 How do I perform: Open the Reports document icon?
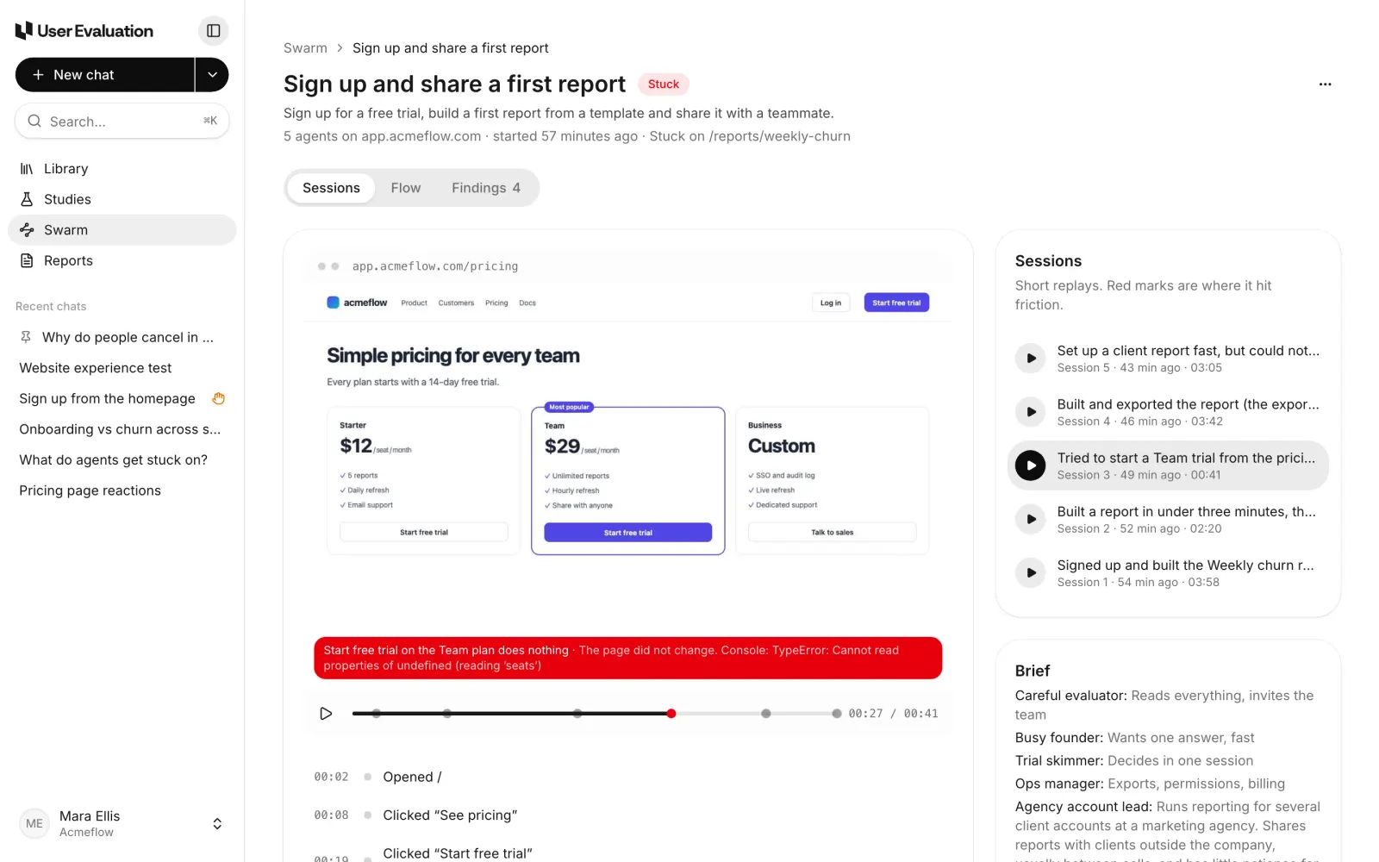click(27, 260)
